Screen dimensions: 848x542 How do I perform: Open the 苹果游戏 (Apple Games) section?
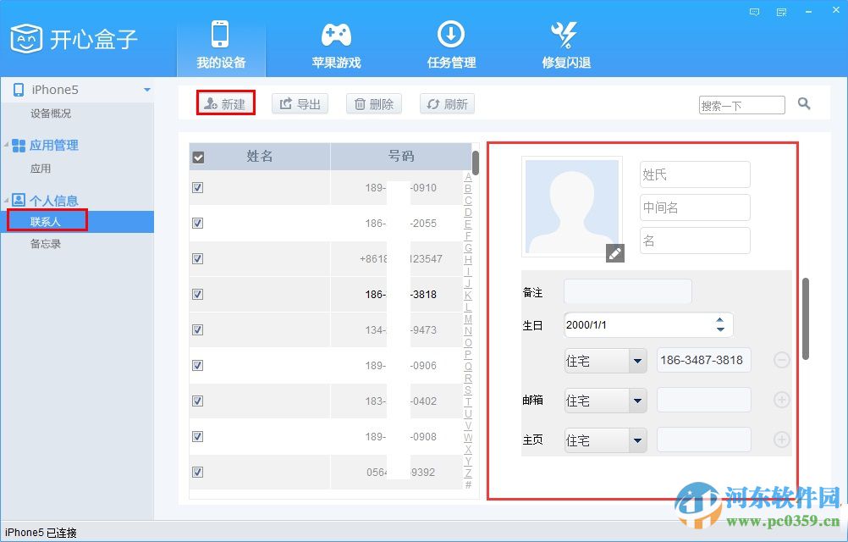(336, 42)
